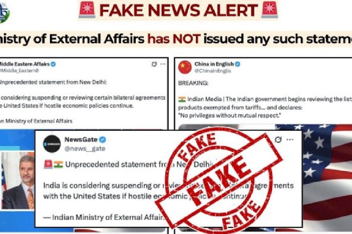Click China in English verified badge
The height and width of the screenshot is (234, 352).
click(x=238, y=64)
